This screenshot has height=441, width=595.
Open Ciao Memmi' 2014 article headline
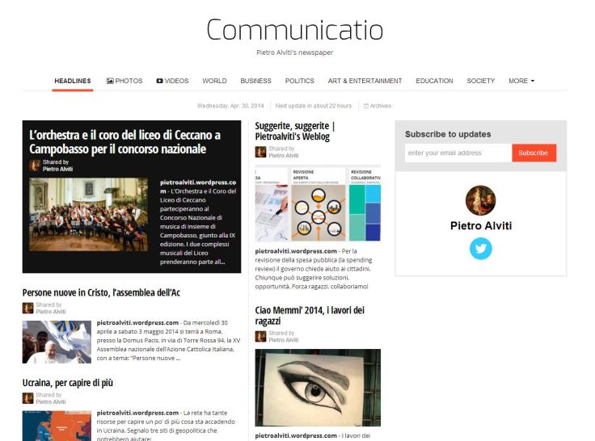point(310,316)
